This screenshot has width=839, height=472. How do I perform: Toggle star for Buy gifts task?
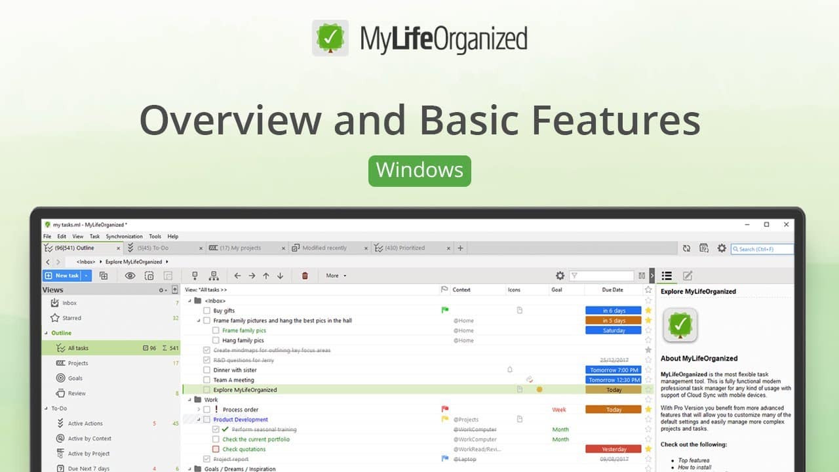pos(648,311)
